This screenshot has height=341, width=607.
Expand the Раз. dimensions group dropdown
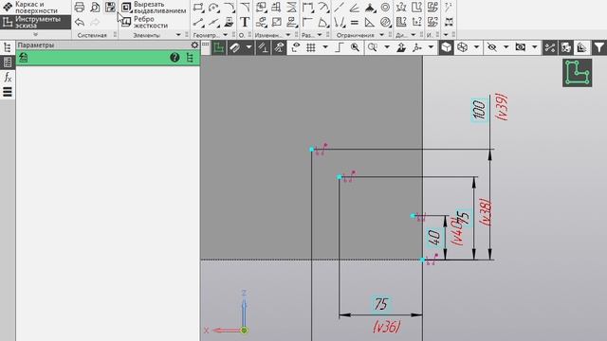(320, 35)
